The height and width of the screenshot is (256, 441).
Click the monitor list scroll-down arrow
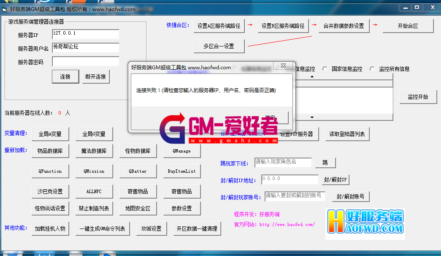pyautogui.click(x=312, y=117)
